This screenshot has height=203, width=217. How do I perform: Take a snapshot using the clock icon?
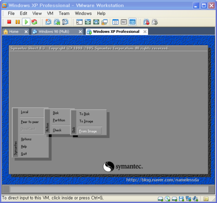[x=49, y=22]
